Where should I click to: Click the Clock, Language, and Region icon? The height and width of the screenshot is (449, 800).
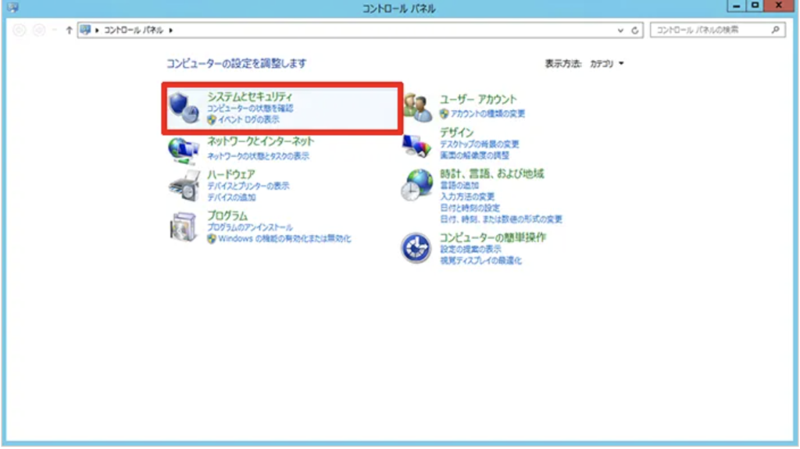tap(417, 186)
